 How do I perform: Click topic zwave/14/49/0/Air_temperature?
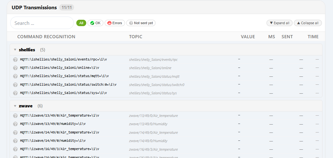pos(153,133)
